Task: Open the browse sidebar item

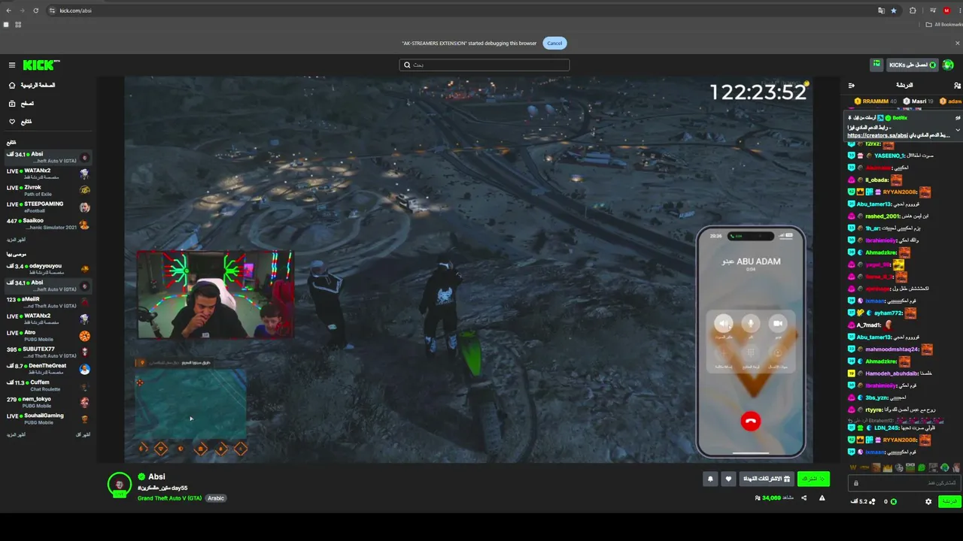Action: coord(22,104)
